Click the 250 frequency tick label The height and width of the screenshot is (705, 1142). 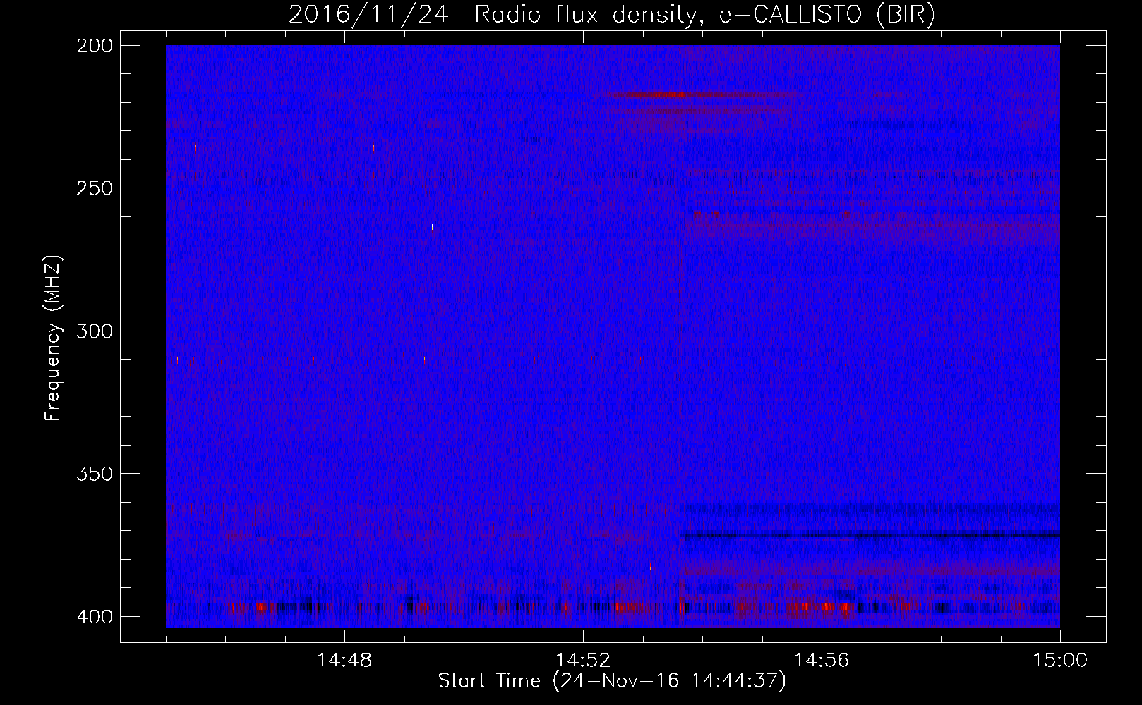(94, 188)
